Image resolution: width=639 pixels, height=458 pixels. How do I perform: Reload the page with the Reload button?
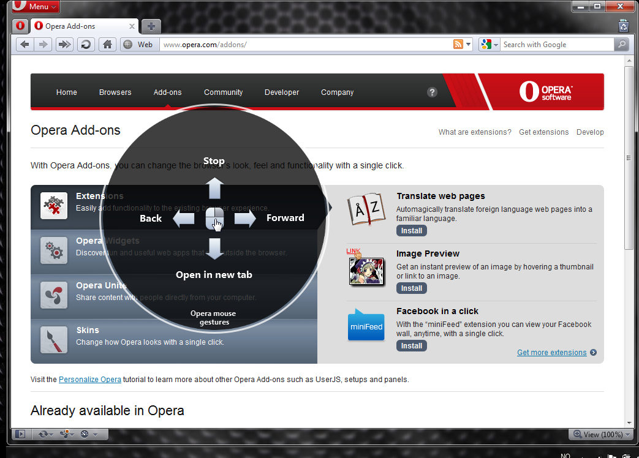coord(86,44)
